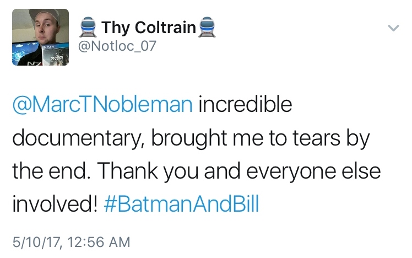Open the tweet author's profile photo
Screen dimensions: 412x258
[x=40, y=37]
